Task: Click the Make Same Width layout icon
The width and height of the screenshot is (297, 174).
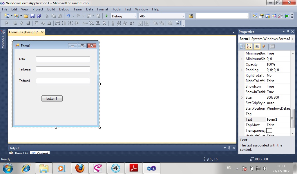Action: [57, 23]
